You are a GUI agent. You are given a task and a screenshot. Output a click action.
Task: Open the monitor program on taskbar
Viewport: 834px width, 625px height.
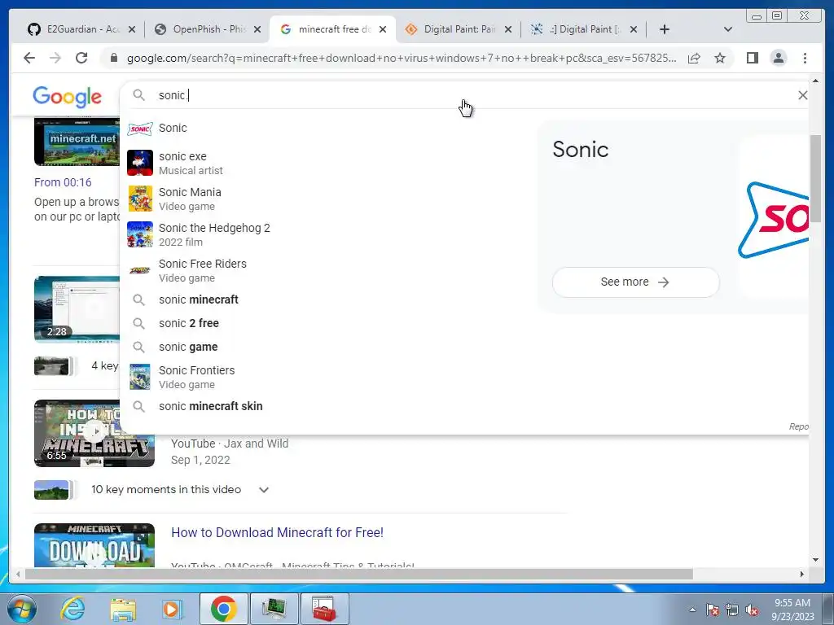point(274,609)
